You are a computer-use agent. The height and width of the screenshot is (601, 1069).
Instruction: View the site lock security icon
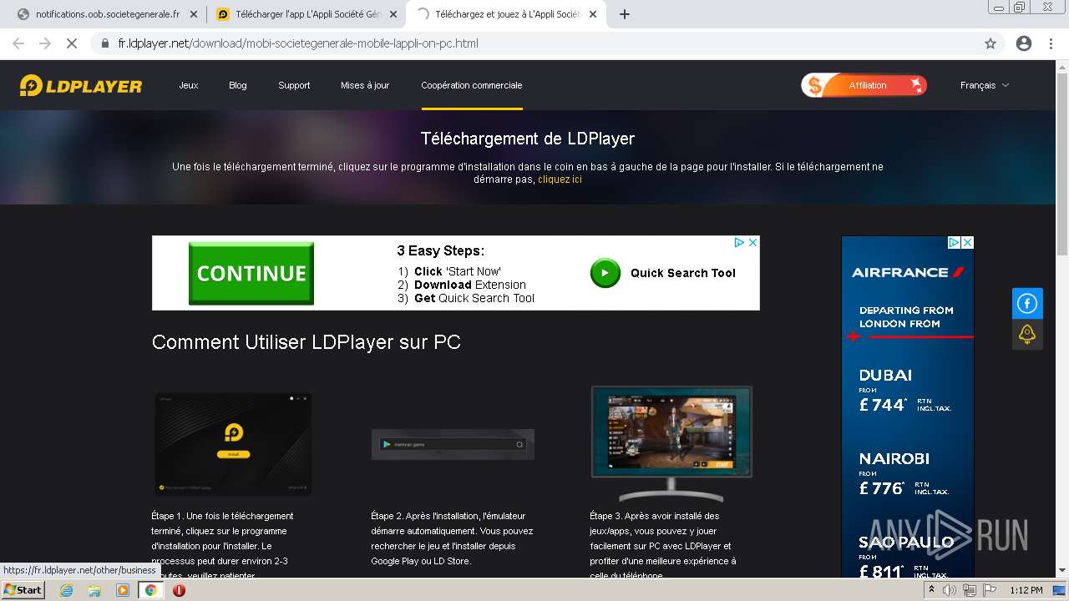click(x=104, y=43)
